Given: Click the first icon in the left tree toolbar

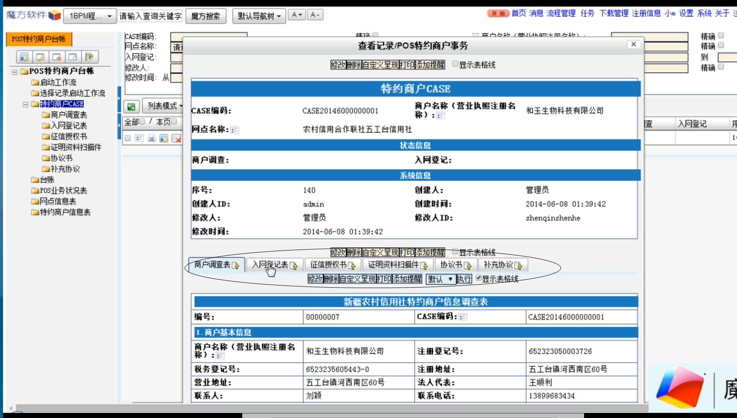Looking at the screenshot, I should [24, 57].
